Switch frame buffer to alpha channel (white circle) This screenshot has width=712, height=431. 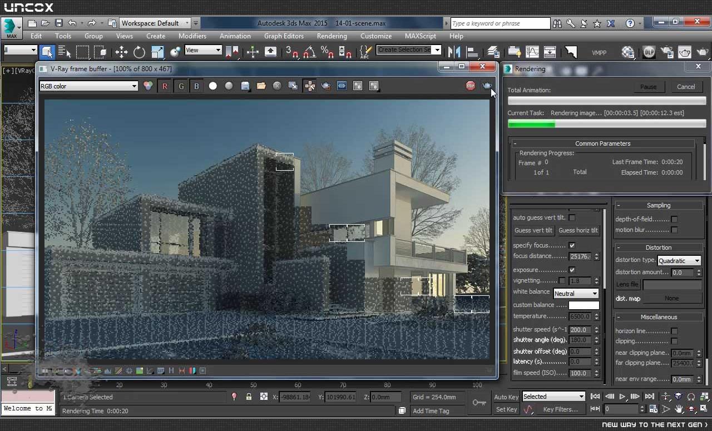[212, 86]
